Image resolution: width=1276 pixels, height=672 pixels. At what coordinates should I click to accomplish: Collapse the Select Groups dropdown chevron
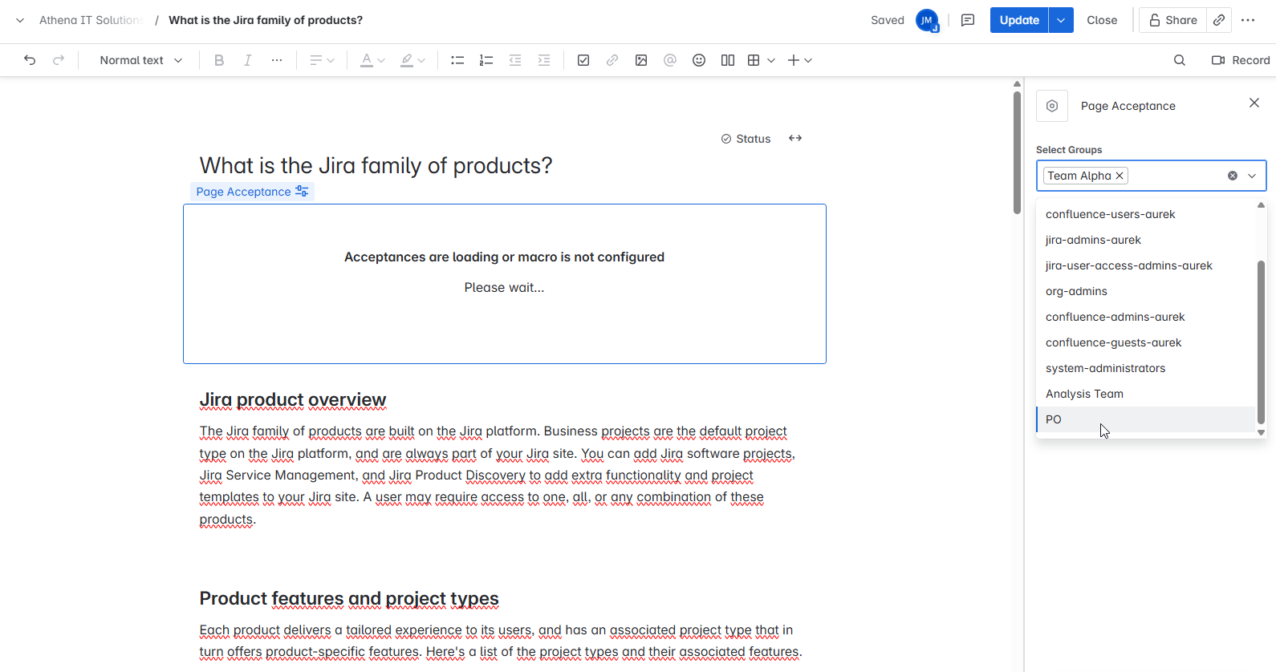pos(1252,176)
